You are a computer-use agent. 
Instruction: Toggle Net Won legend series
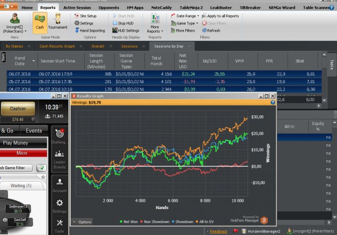click(x=129, y=222)
